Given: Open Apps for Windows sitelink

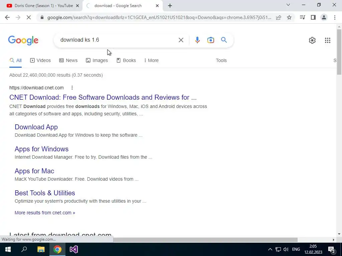Looking at the screenshot, I should 41,149.
